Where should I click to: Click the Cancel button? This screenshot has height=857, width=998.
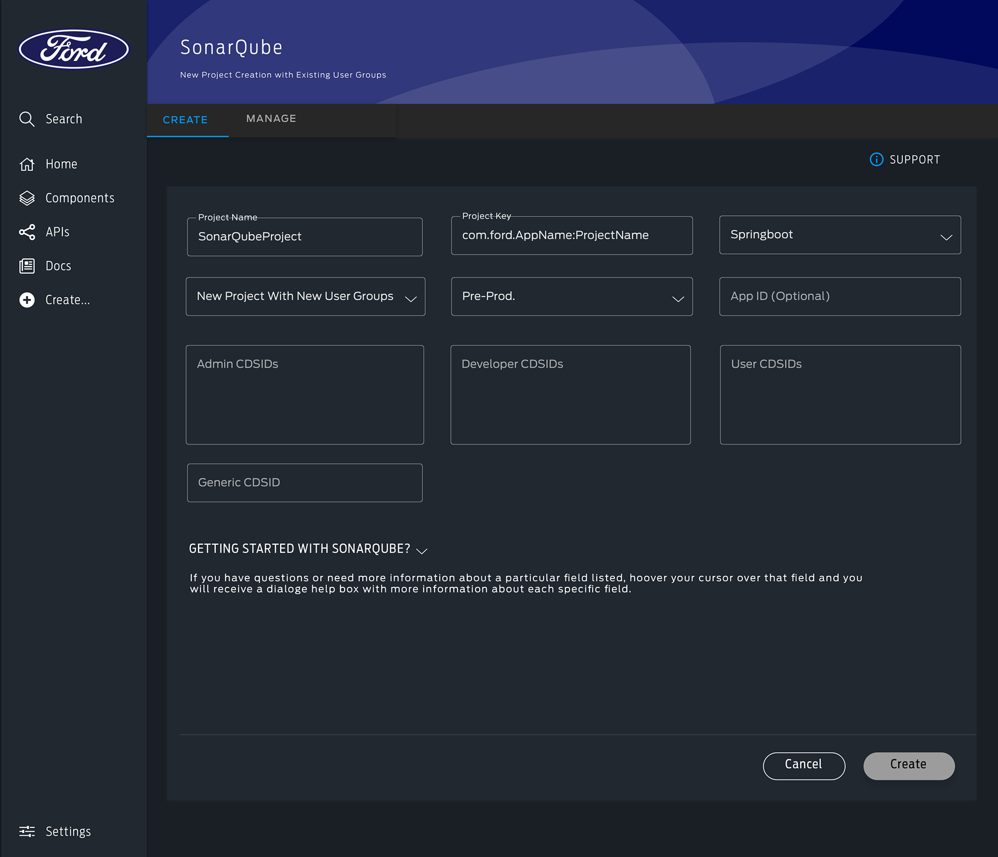click(x=804, y=766)
